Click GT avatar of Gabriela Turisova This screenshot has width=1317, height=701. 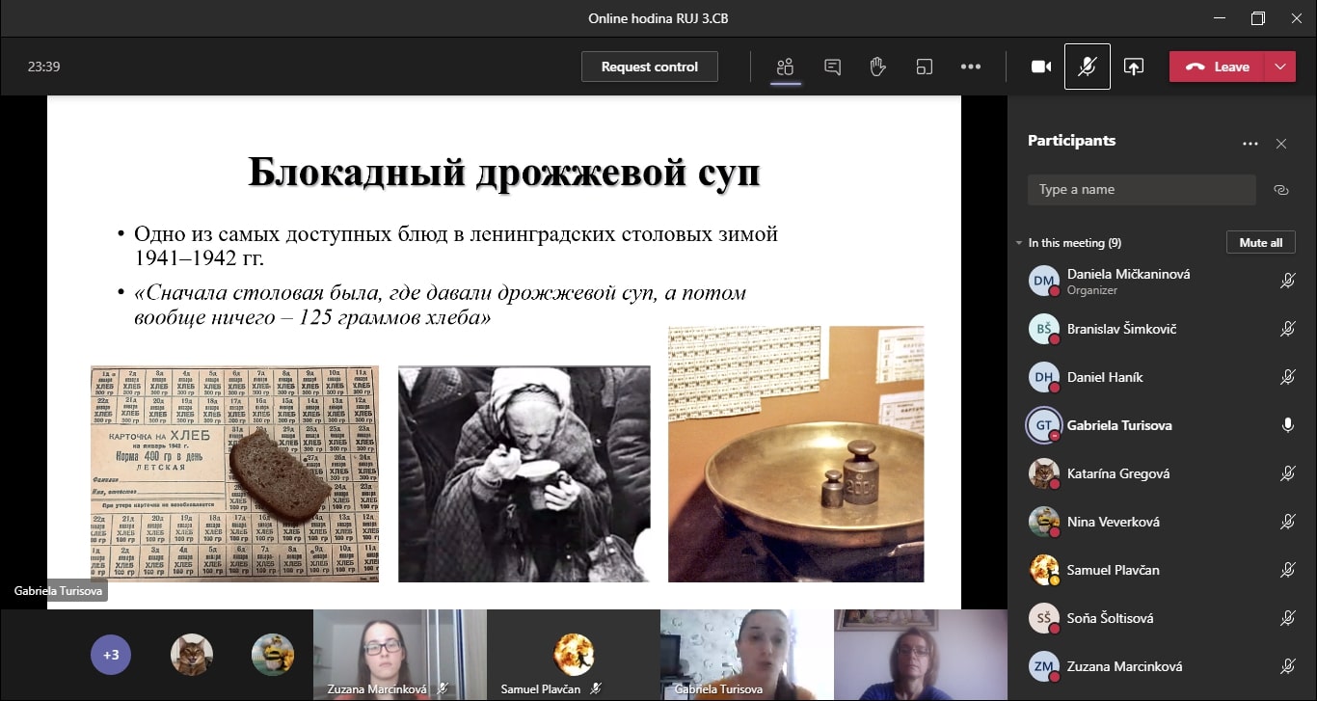pos(1044,425)
